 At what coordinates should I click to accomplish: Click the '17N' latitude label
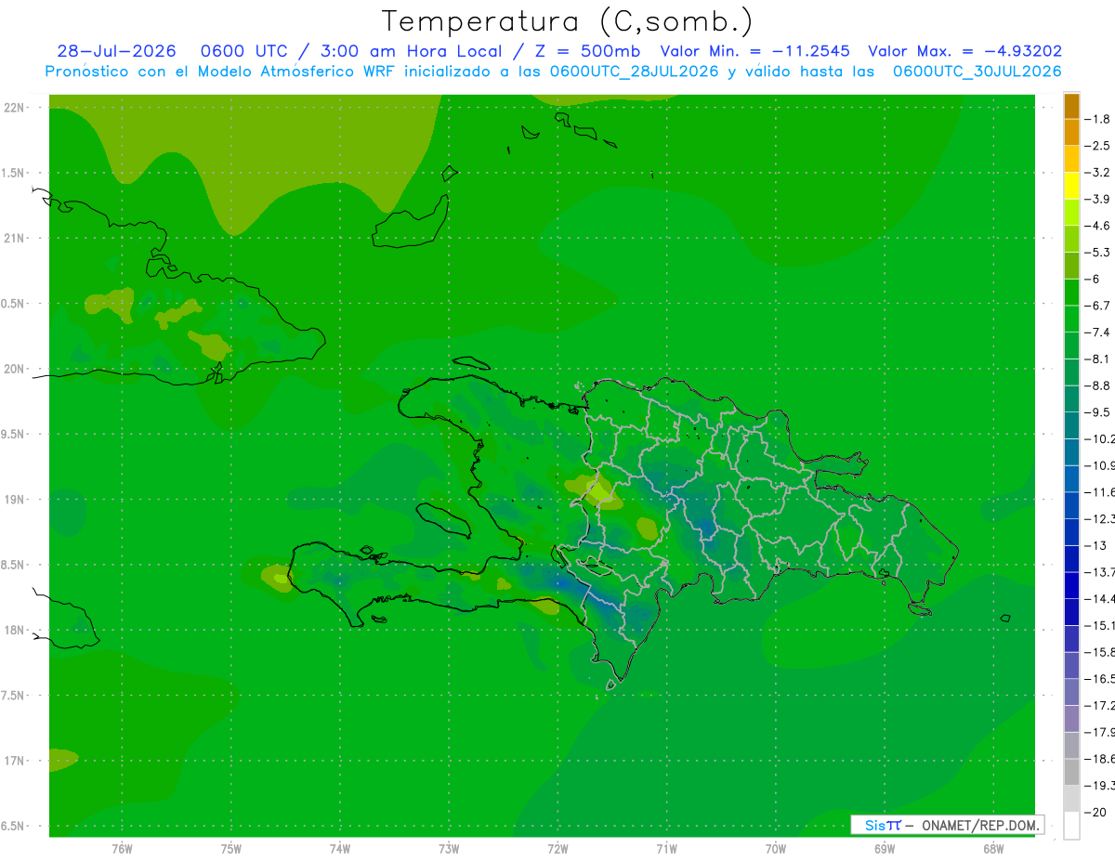click(x=15, y=761)
